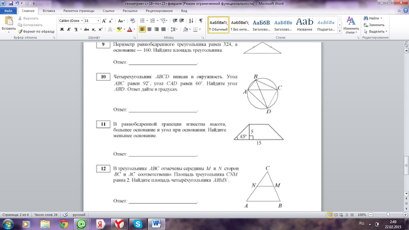Apply the Название style
Image resolution: width=409 pixels, height=230 pixels.
[x=304, y=25]
